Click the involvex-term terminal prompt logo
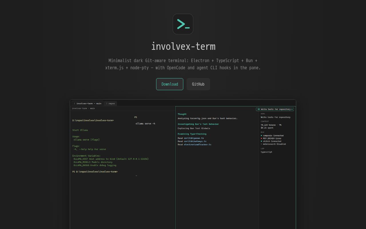Screen dimensions: 366x229 183,24
